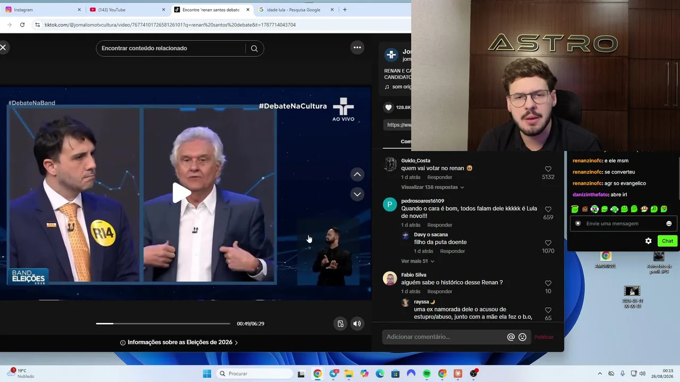Click Publicar to post comment
The width and height of the screenshot is (680, 382).
click(544, 337)
